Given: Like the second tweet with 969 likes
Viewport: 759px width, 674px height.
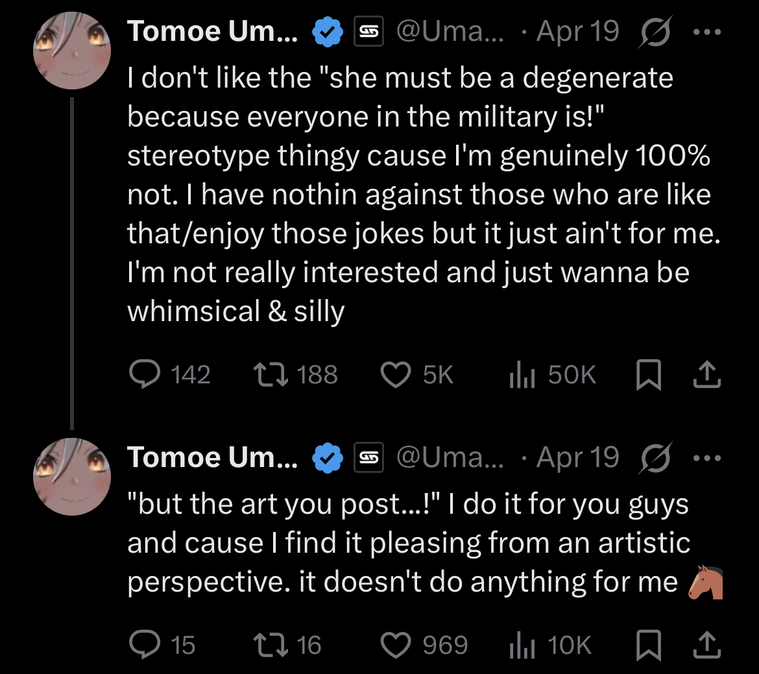Looking at the screenshot, I should [x=395, y=645].
